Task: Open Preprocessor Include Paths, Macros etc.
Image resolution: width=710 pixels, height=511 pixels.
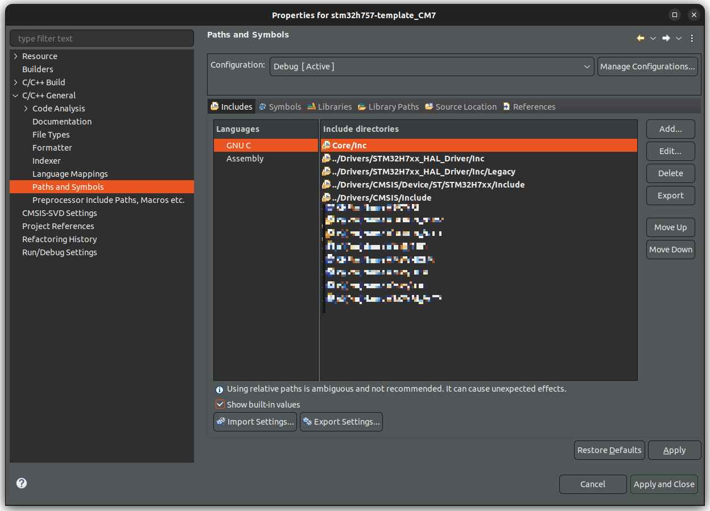Action: pos(109,200)
